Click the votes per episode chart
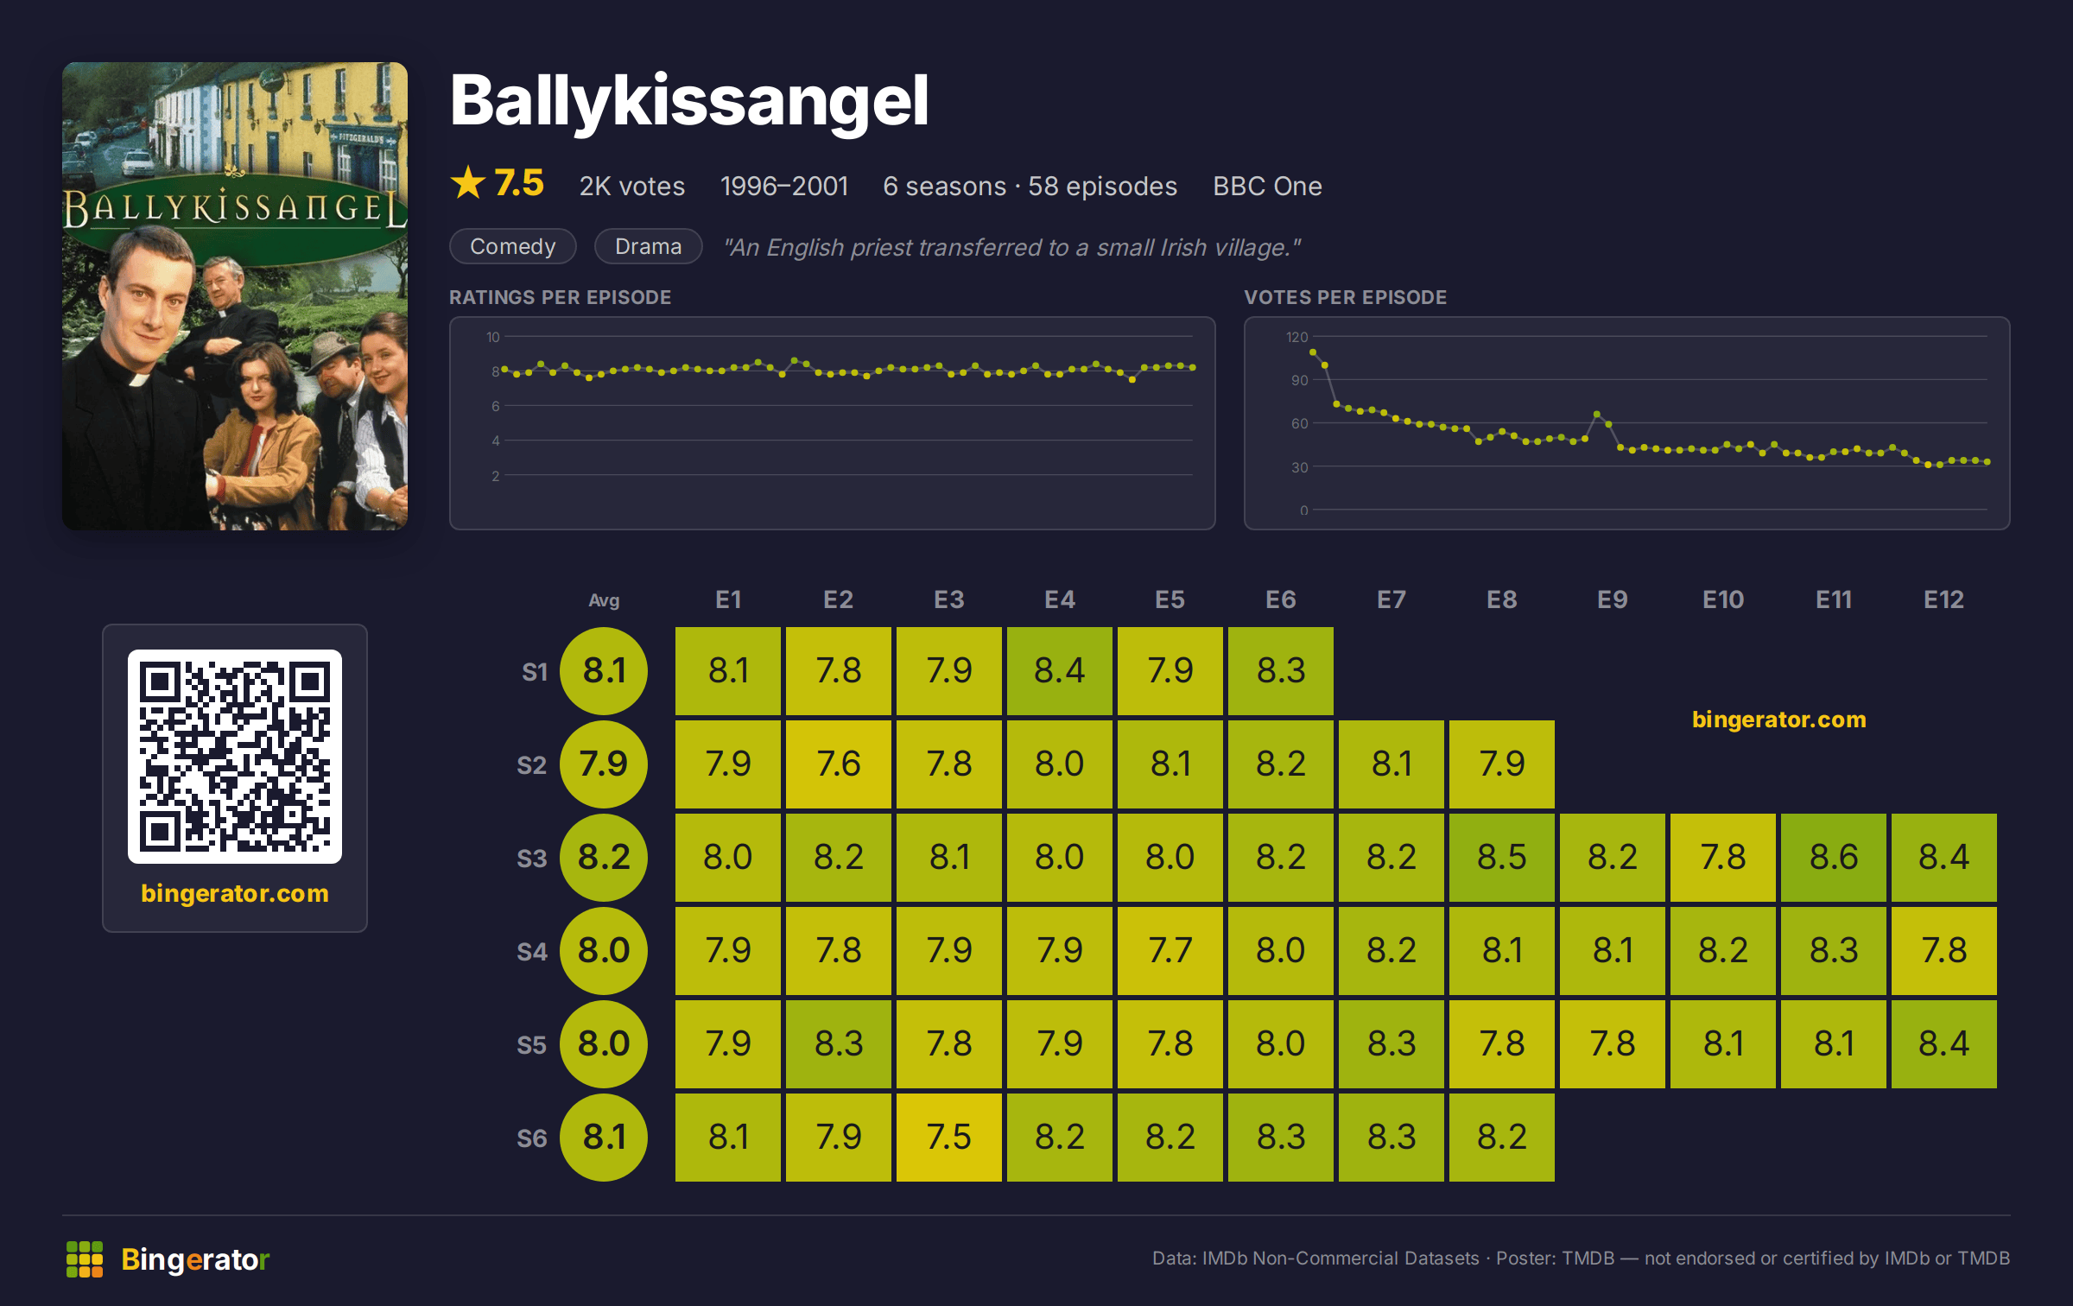This screenshot has height=1306, width=2073. (x=1627, y=423)
